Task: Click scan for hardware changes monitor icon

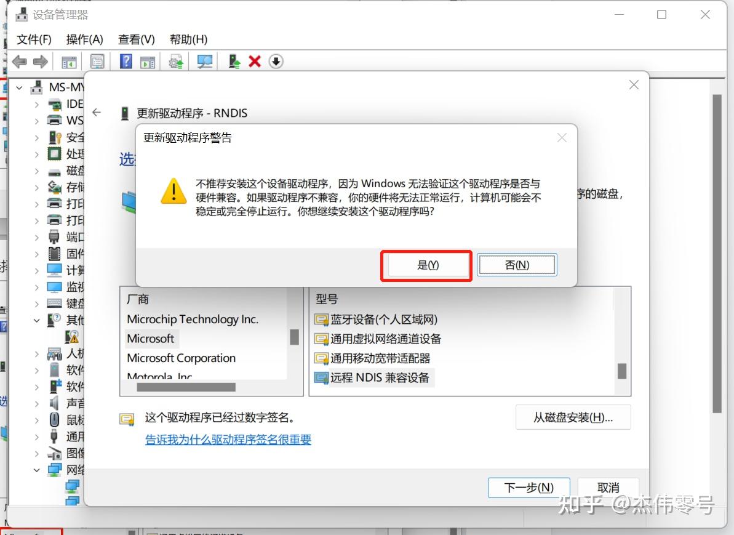Action: tap(204, 62)
